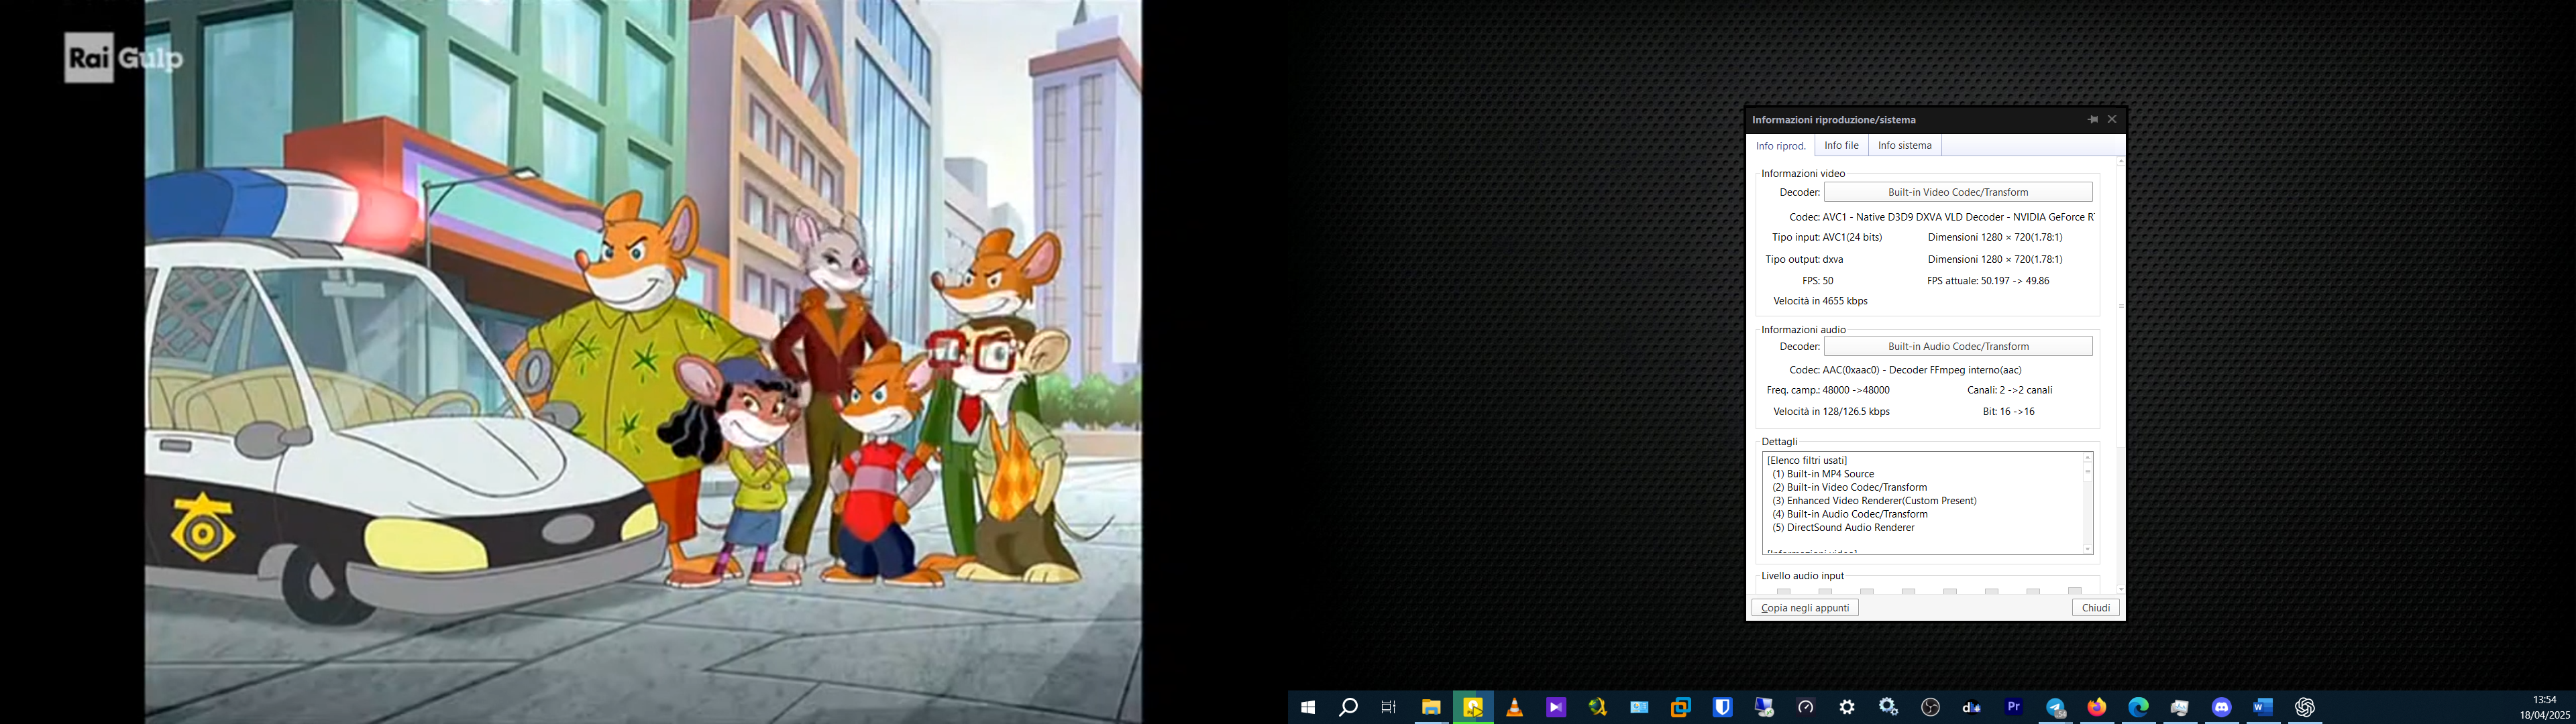2576x724 pixels.
Task: Click the "[Elenco filtri usati]" header line
Action: click(x=1806, y=461)
